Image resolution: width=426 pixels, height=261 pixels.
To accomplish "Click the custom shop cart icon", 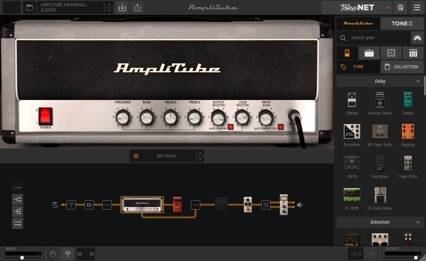I will coord(417,38).
